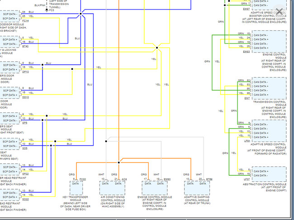294x220 pixels.
Task: Select connector label EM83
Action: 247,52
